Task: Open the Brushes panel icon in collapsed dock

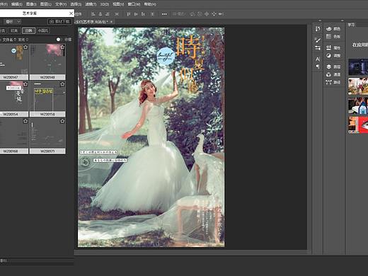Action: pos(318,40)
